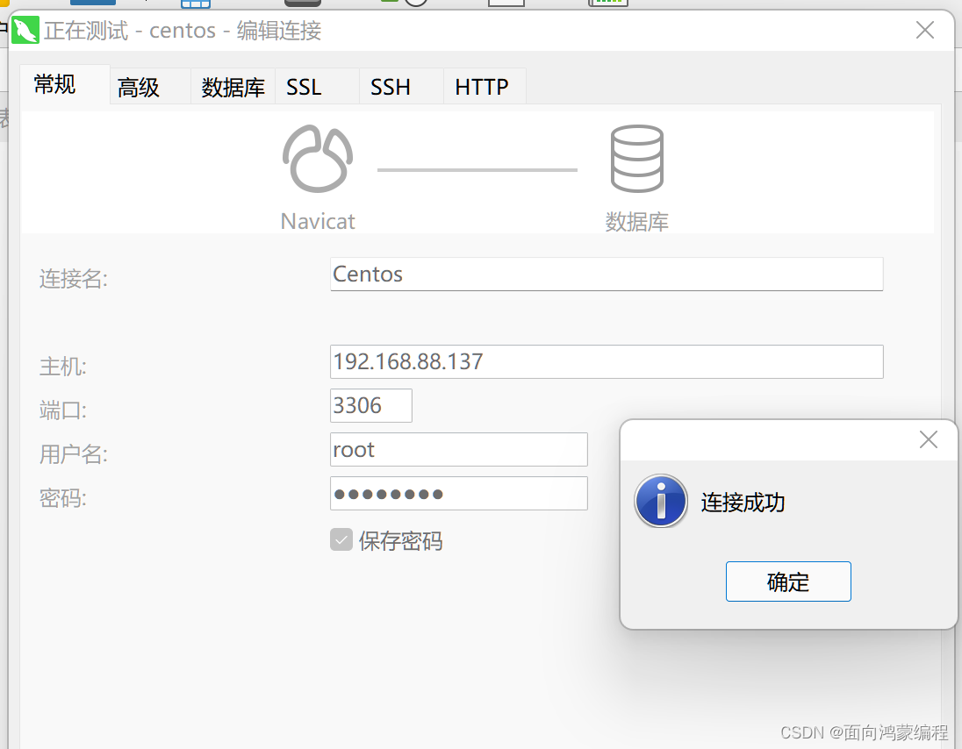
Task: Click the 端口 field showing 3306
Action: tap(371, 405)
